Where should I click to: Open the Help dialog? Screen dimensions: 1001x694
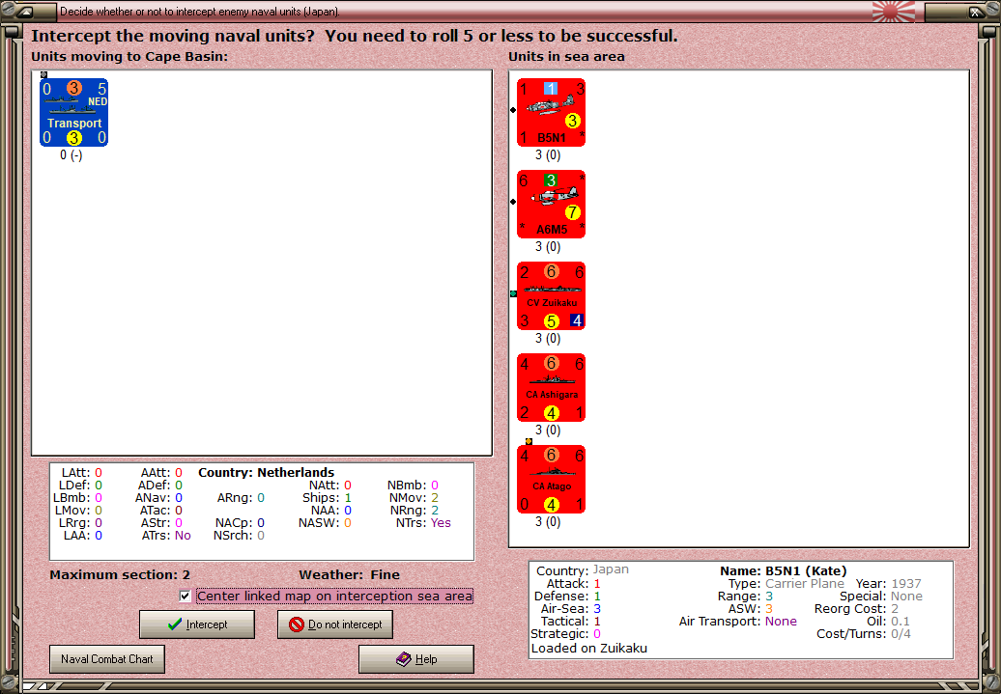(x=415, y=659)
